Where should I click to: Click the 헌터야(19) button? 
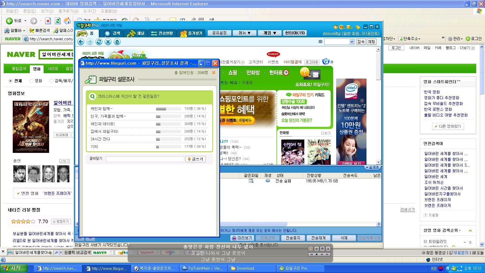295,33
